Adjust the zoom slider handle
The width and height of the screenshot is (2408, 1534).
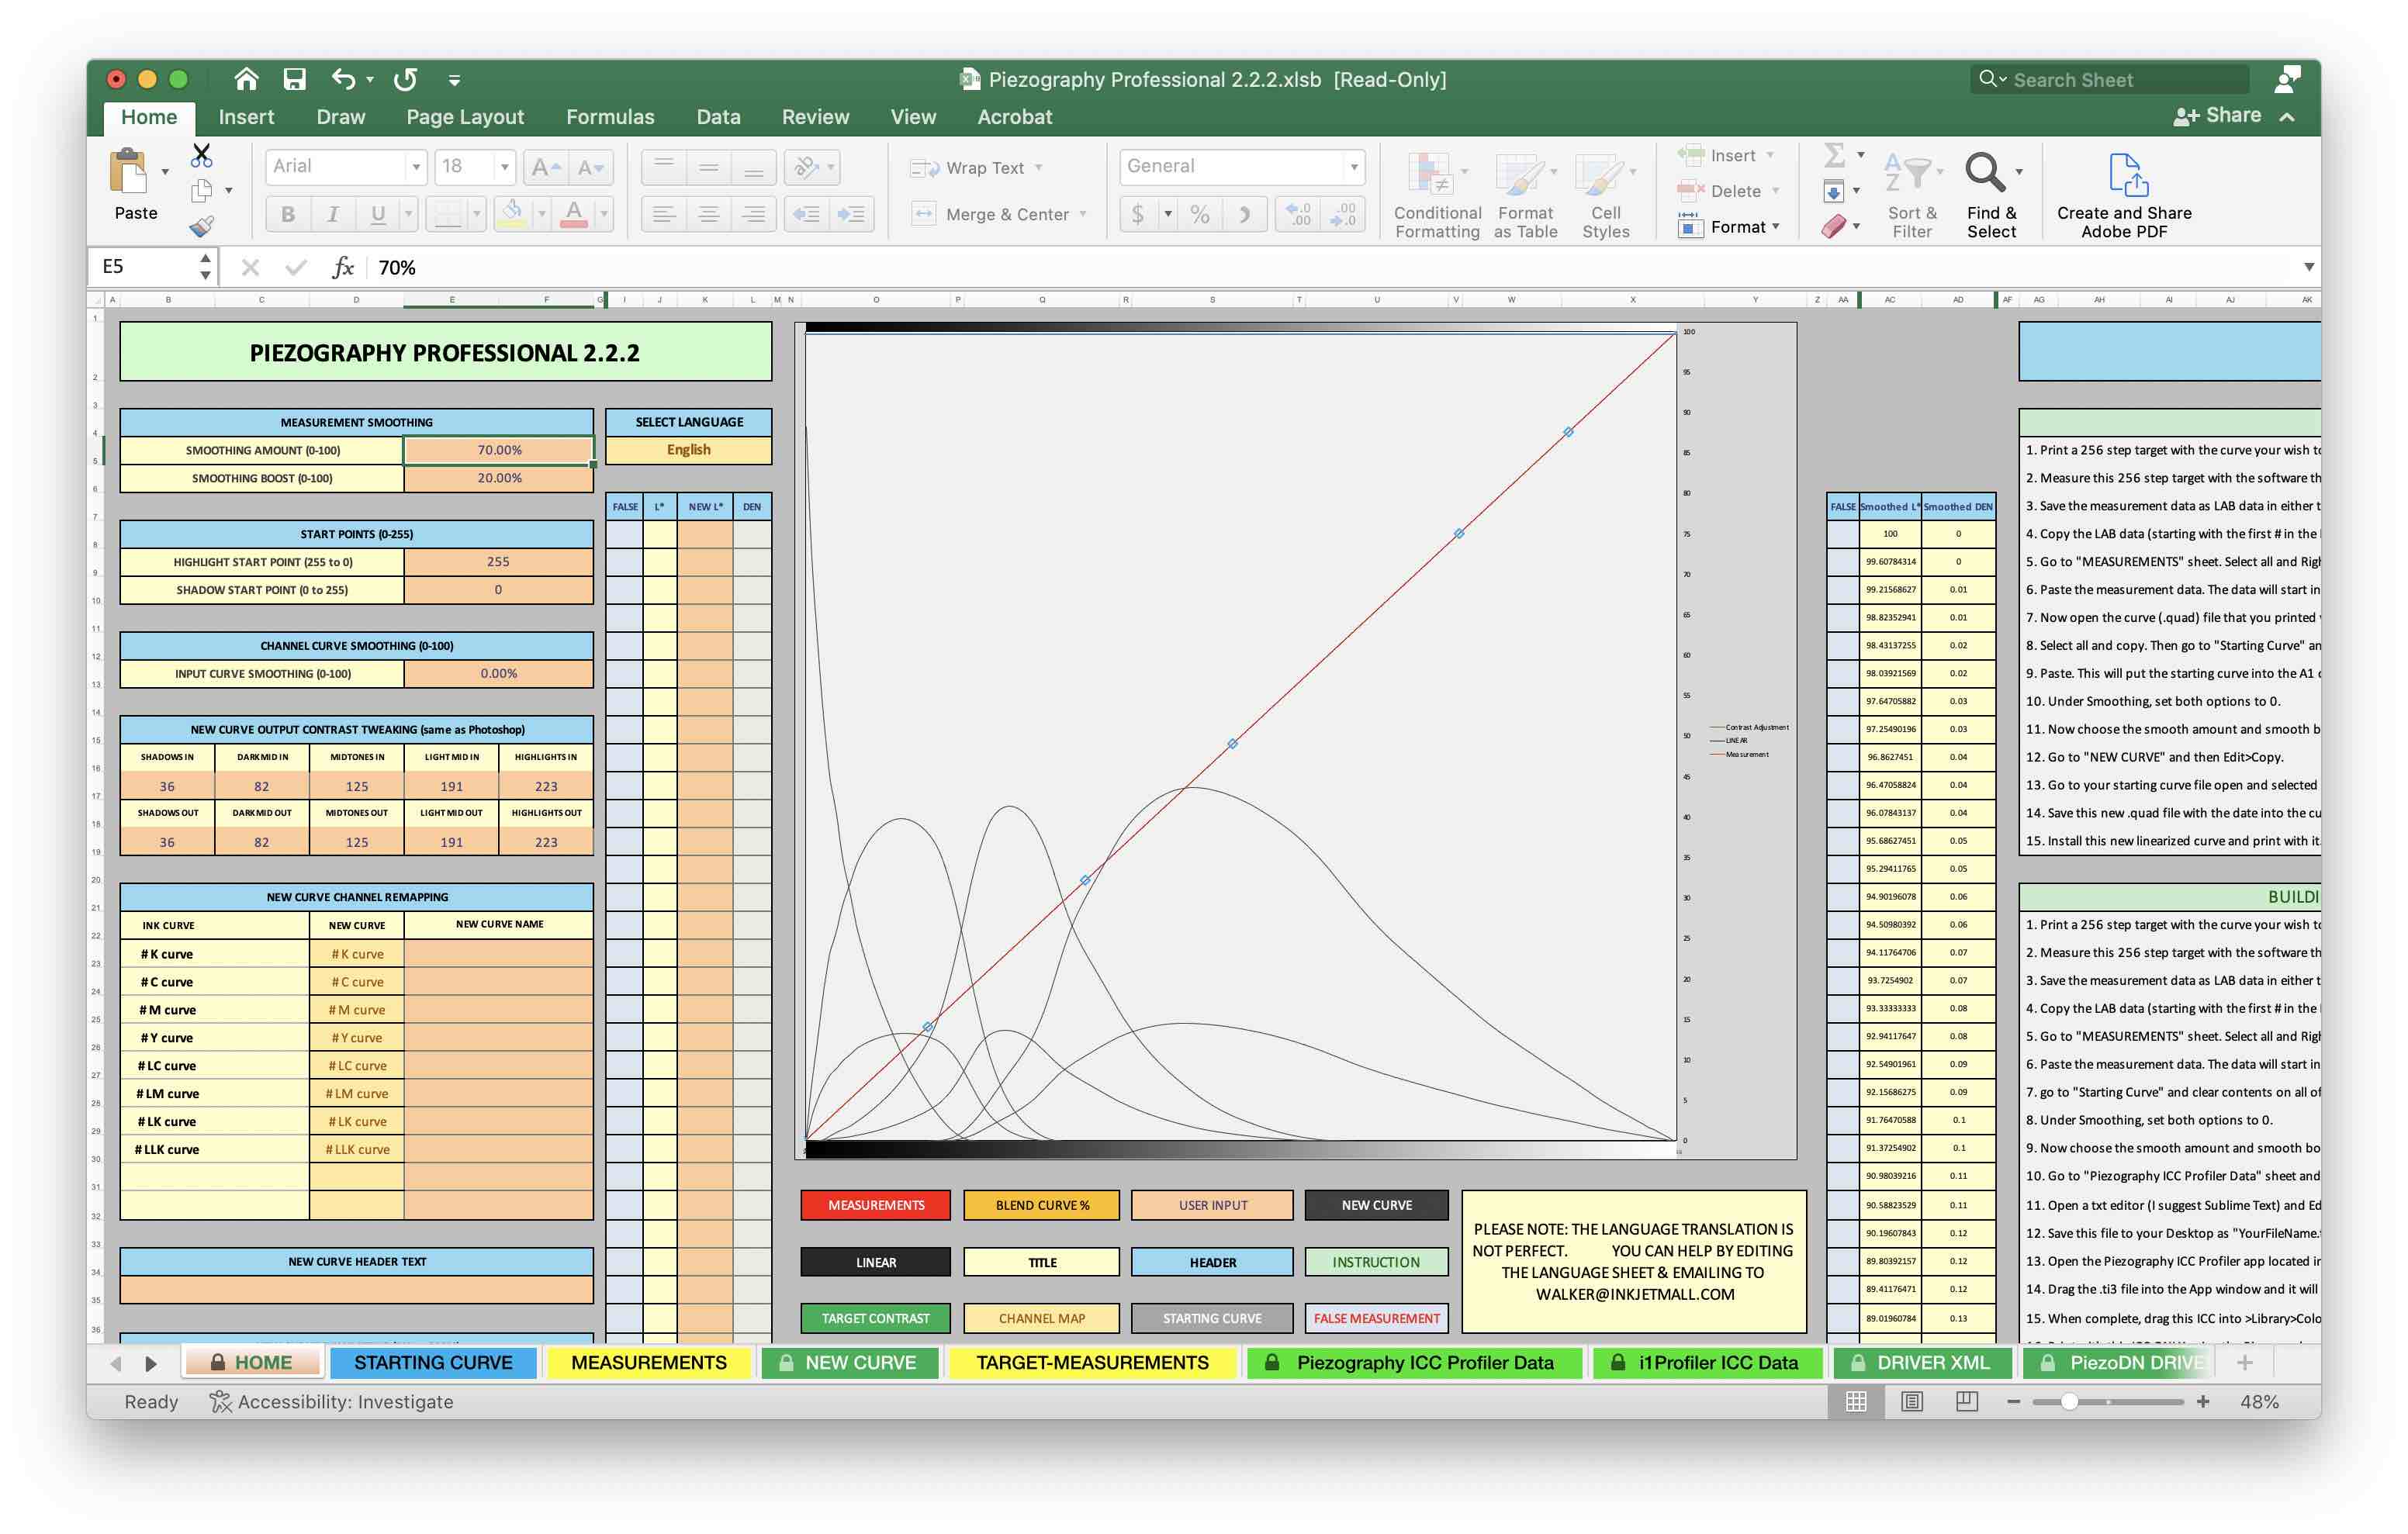[2069, 1401]
